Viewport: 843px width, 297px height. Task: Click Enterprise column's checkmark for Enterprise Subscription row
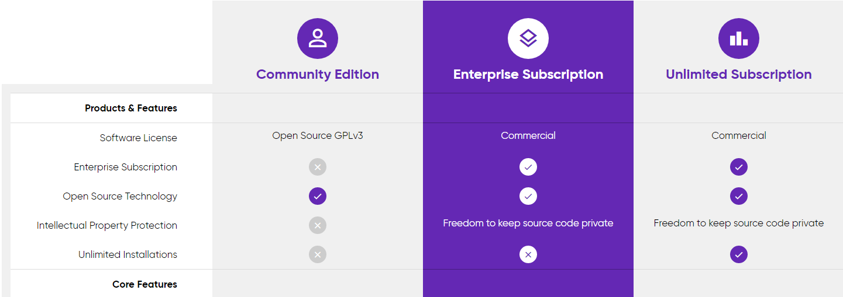[528, 167]
